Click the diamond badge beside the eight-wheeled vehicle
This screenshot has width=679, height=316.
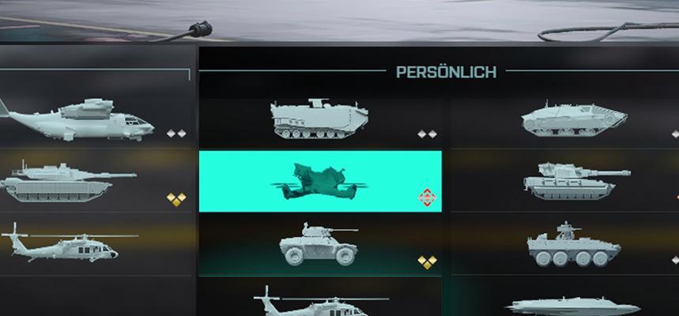click(676, 260)
